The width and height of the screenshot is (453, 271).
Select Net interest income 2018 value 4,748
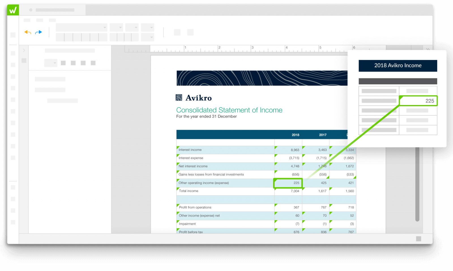295,166
